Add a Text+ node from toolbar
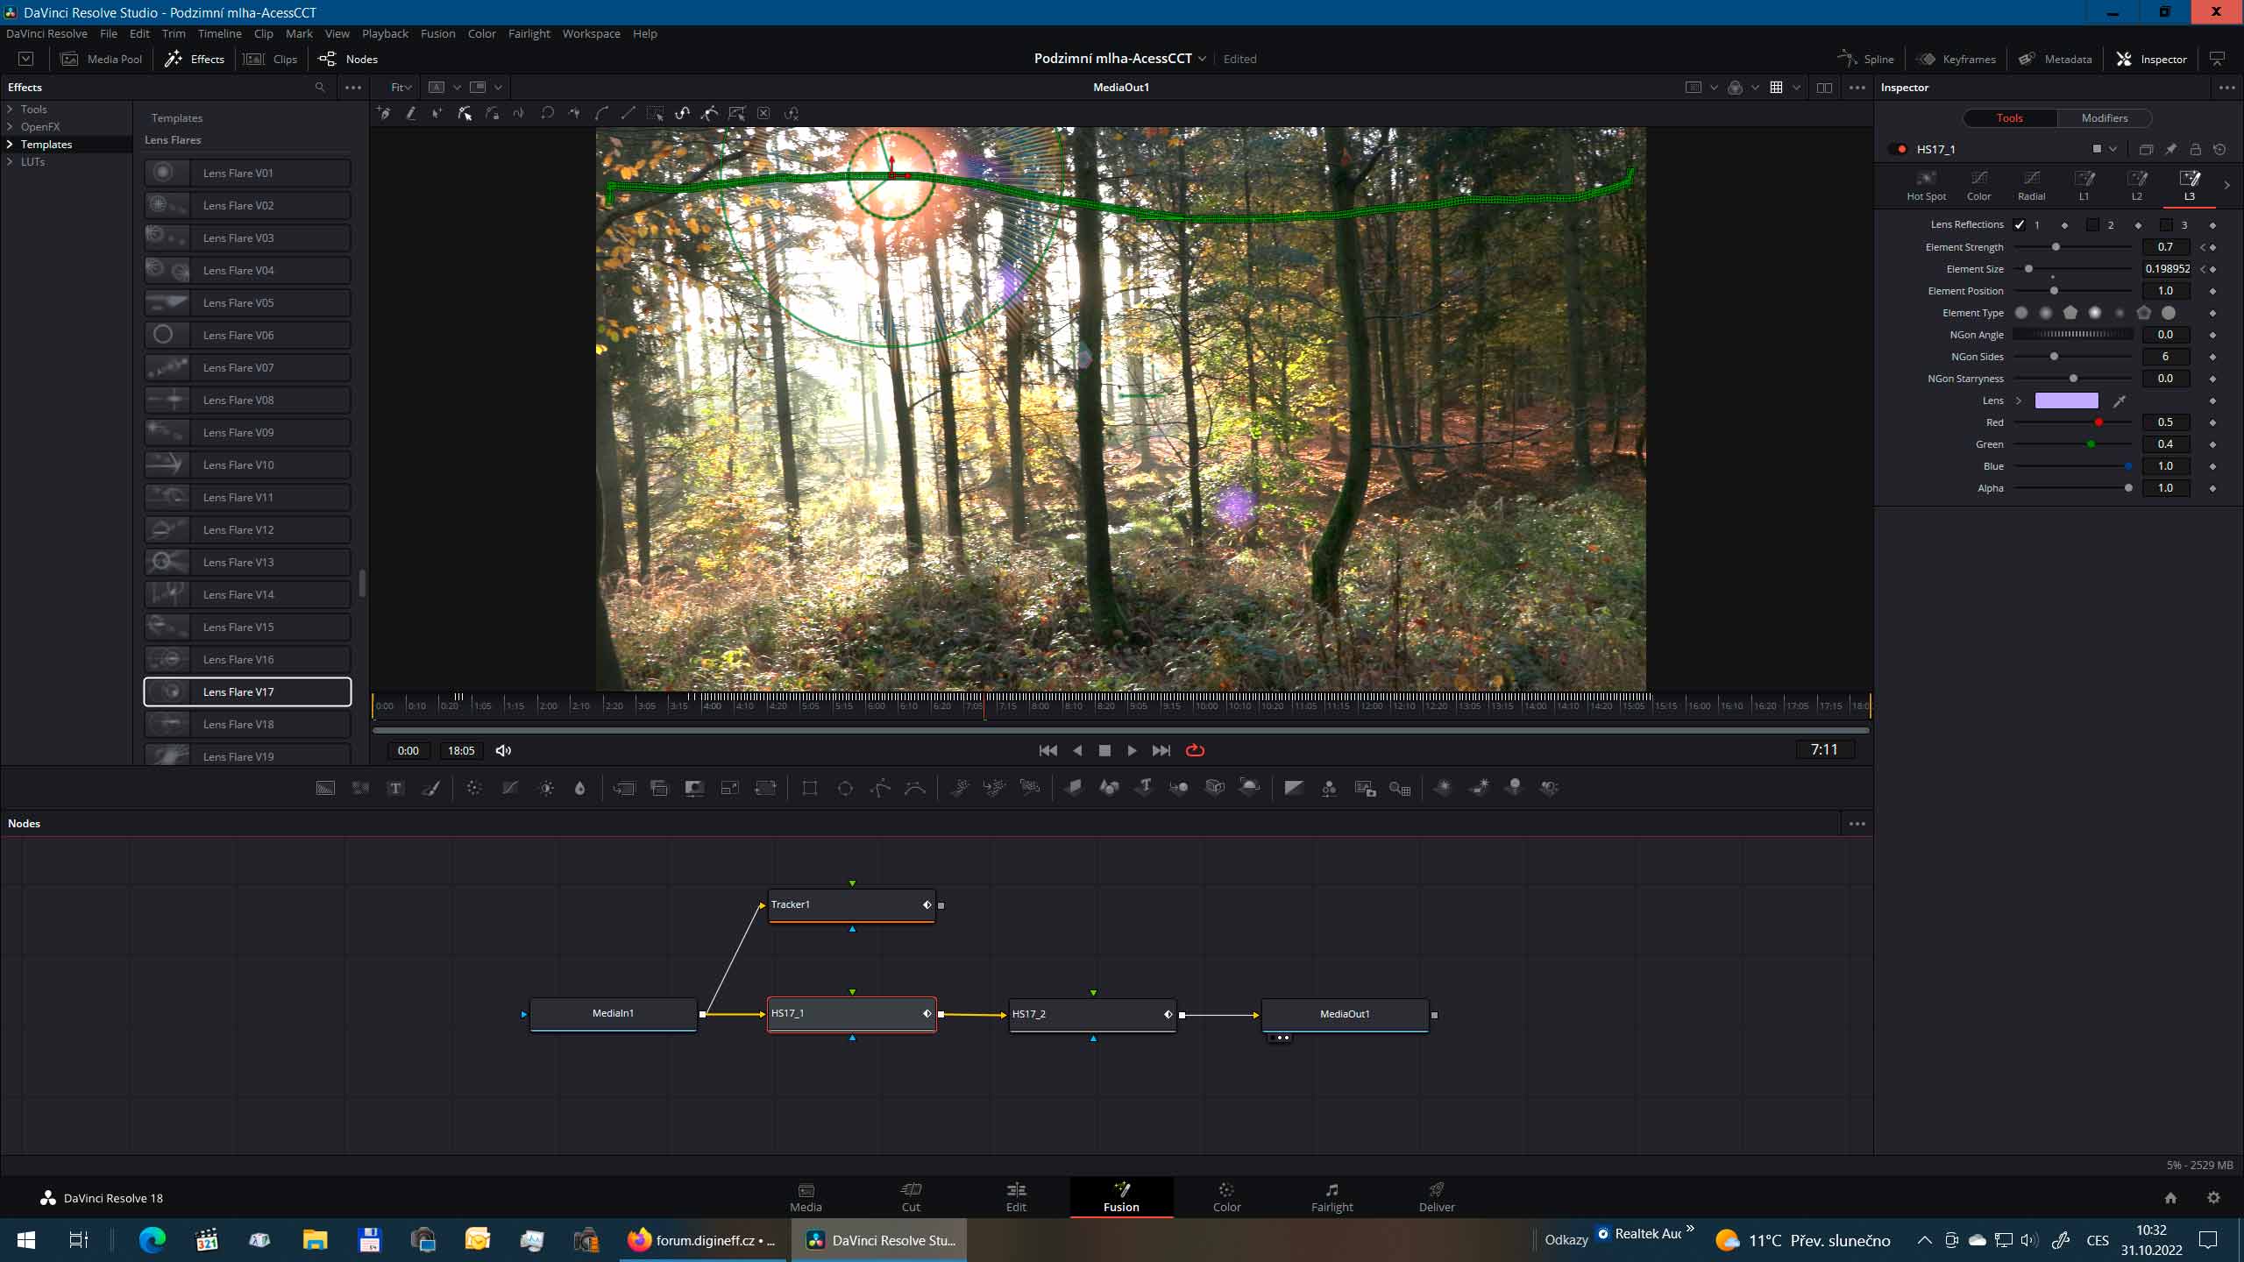This screenshot has width=2244, height=1262. pos(395,788)
